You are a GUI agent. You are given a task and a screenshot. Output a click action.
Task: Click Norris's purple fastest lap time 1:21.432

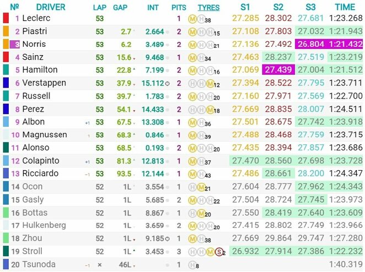pos(345,44)
